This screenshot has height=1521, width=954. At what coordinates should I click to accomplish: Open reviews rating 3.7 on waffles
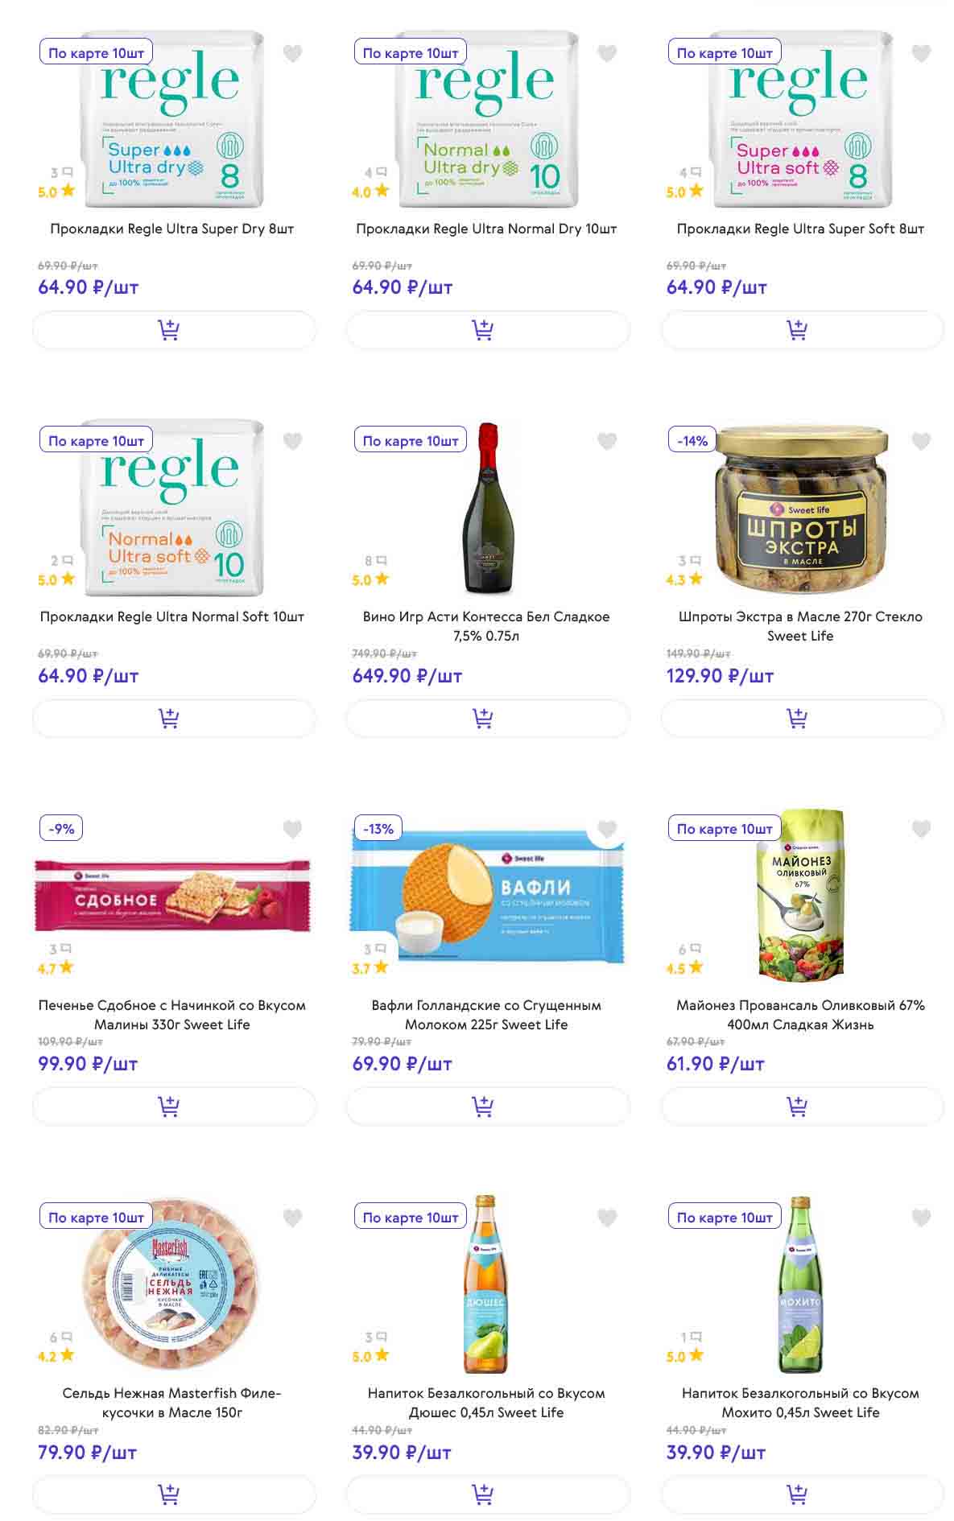(x=370, y=968)
